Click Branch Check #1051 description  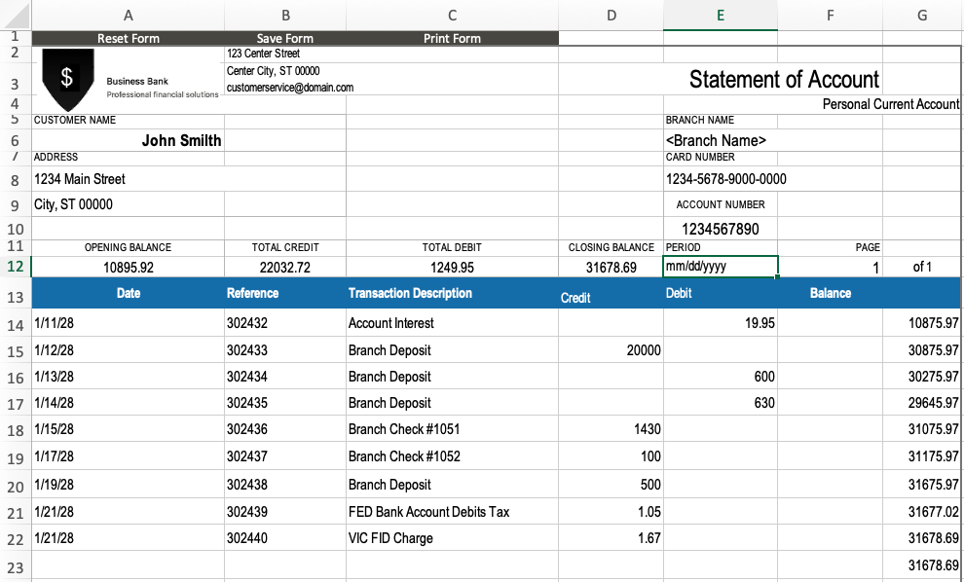(x=452, y=429)
